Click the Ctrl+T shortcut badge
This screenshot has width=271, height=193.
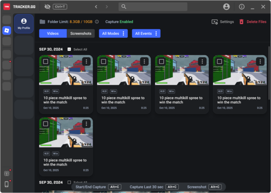point(60,7)
